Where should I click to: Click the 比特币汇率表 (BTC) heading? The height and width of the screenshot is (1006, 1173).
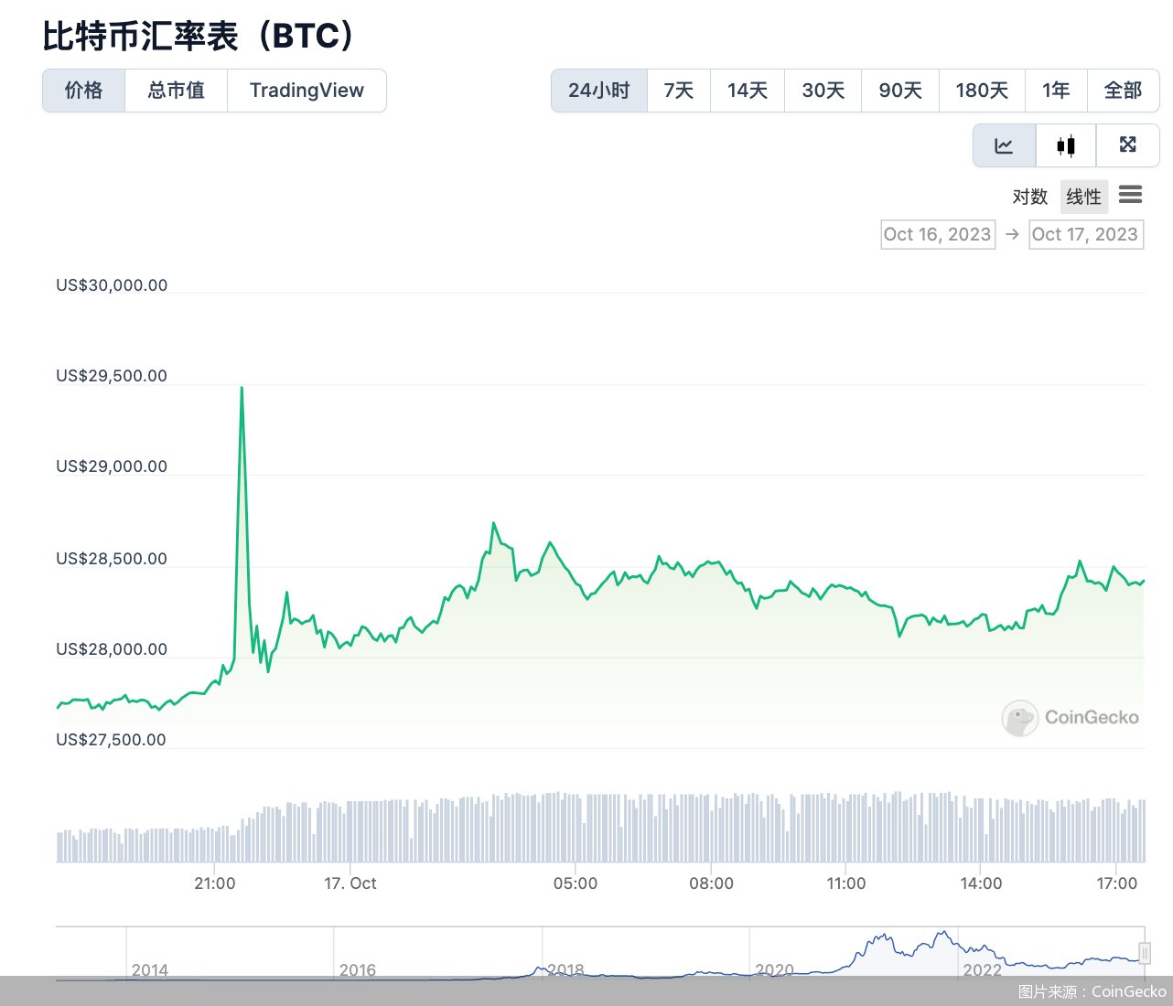point(199,36)
